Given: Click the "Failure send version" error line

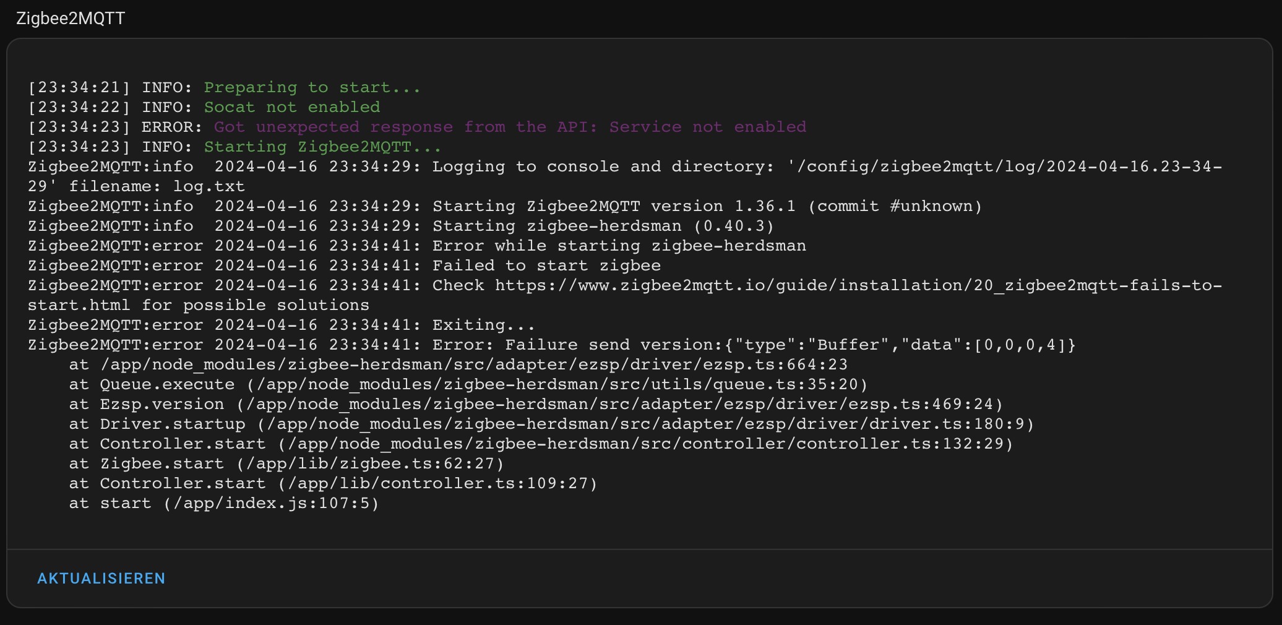Looking at the screenshot, I should (754, 345).
